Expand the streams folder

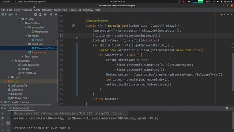click(22, 56)
